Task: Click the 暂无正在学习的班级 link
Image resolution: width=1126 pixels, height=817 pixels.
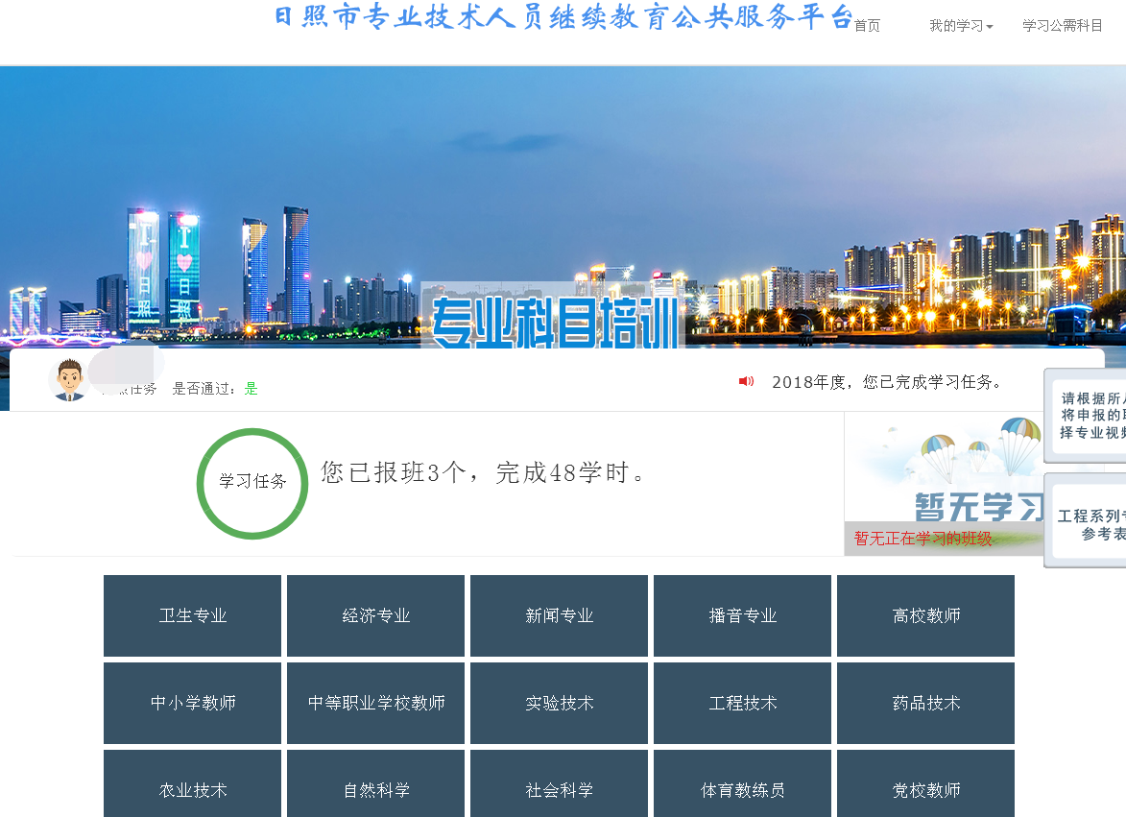Action: [x=922, y=539]
